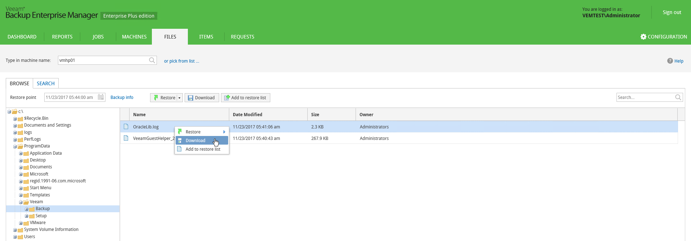Viewport: 691px width, 241px height.
Task: Sort by the Name column header
Action: click(x=179, y=114)
